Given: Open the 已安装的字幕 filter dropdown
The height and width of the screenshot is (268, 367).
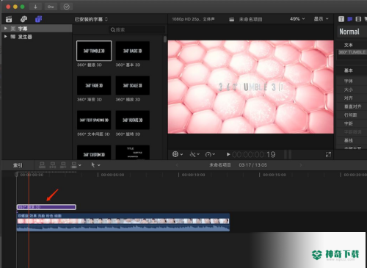Looking at the screenshot, I should click(x=91, y=19).
